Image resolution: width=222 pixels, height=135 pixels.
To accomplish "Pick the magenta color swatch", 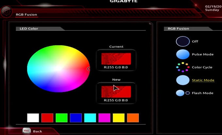I will point(104,118).
